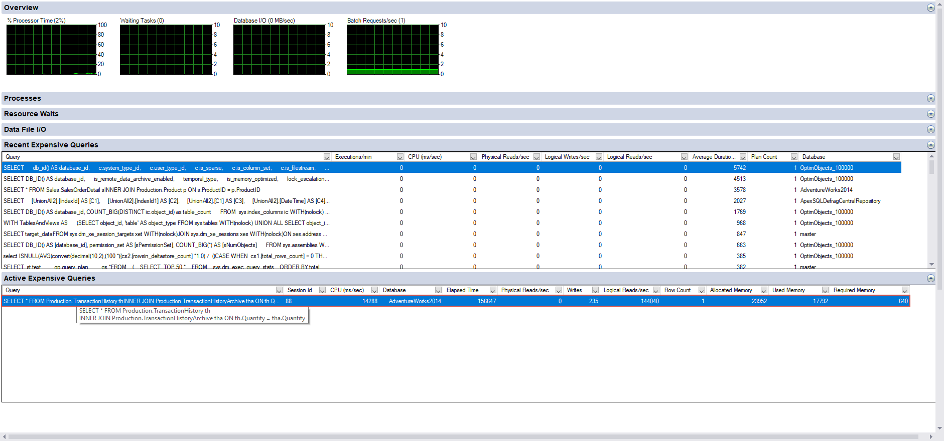
Task: Open Active Physical Reads/sec filter dropdown
Action: coord(559,290)
